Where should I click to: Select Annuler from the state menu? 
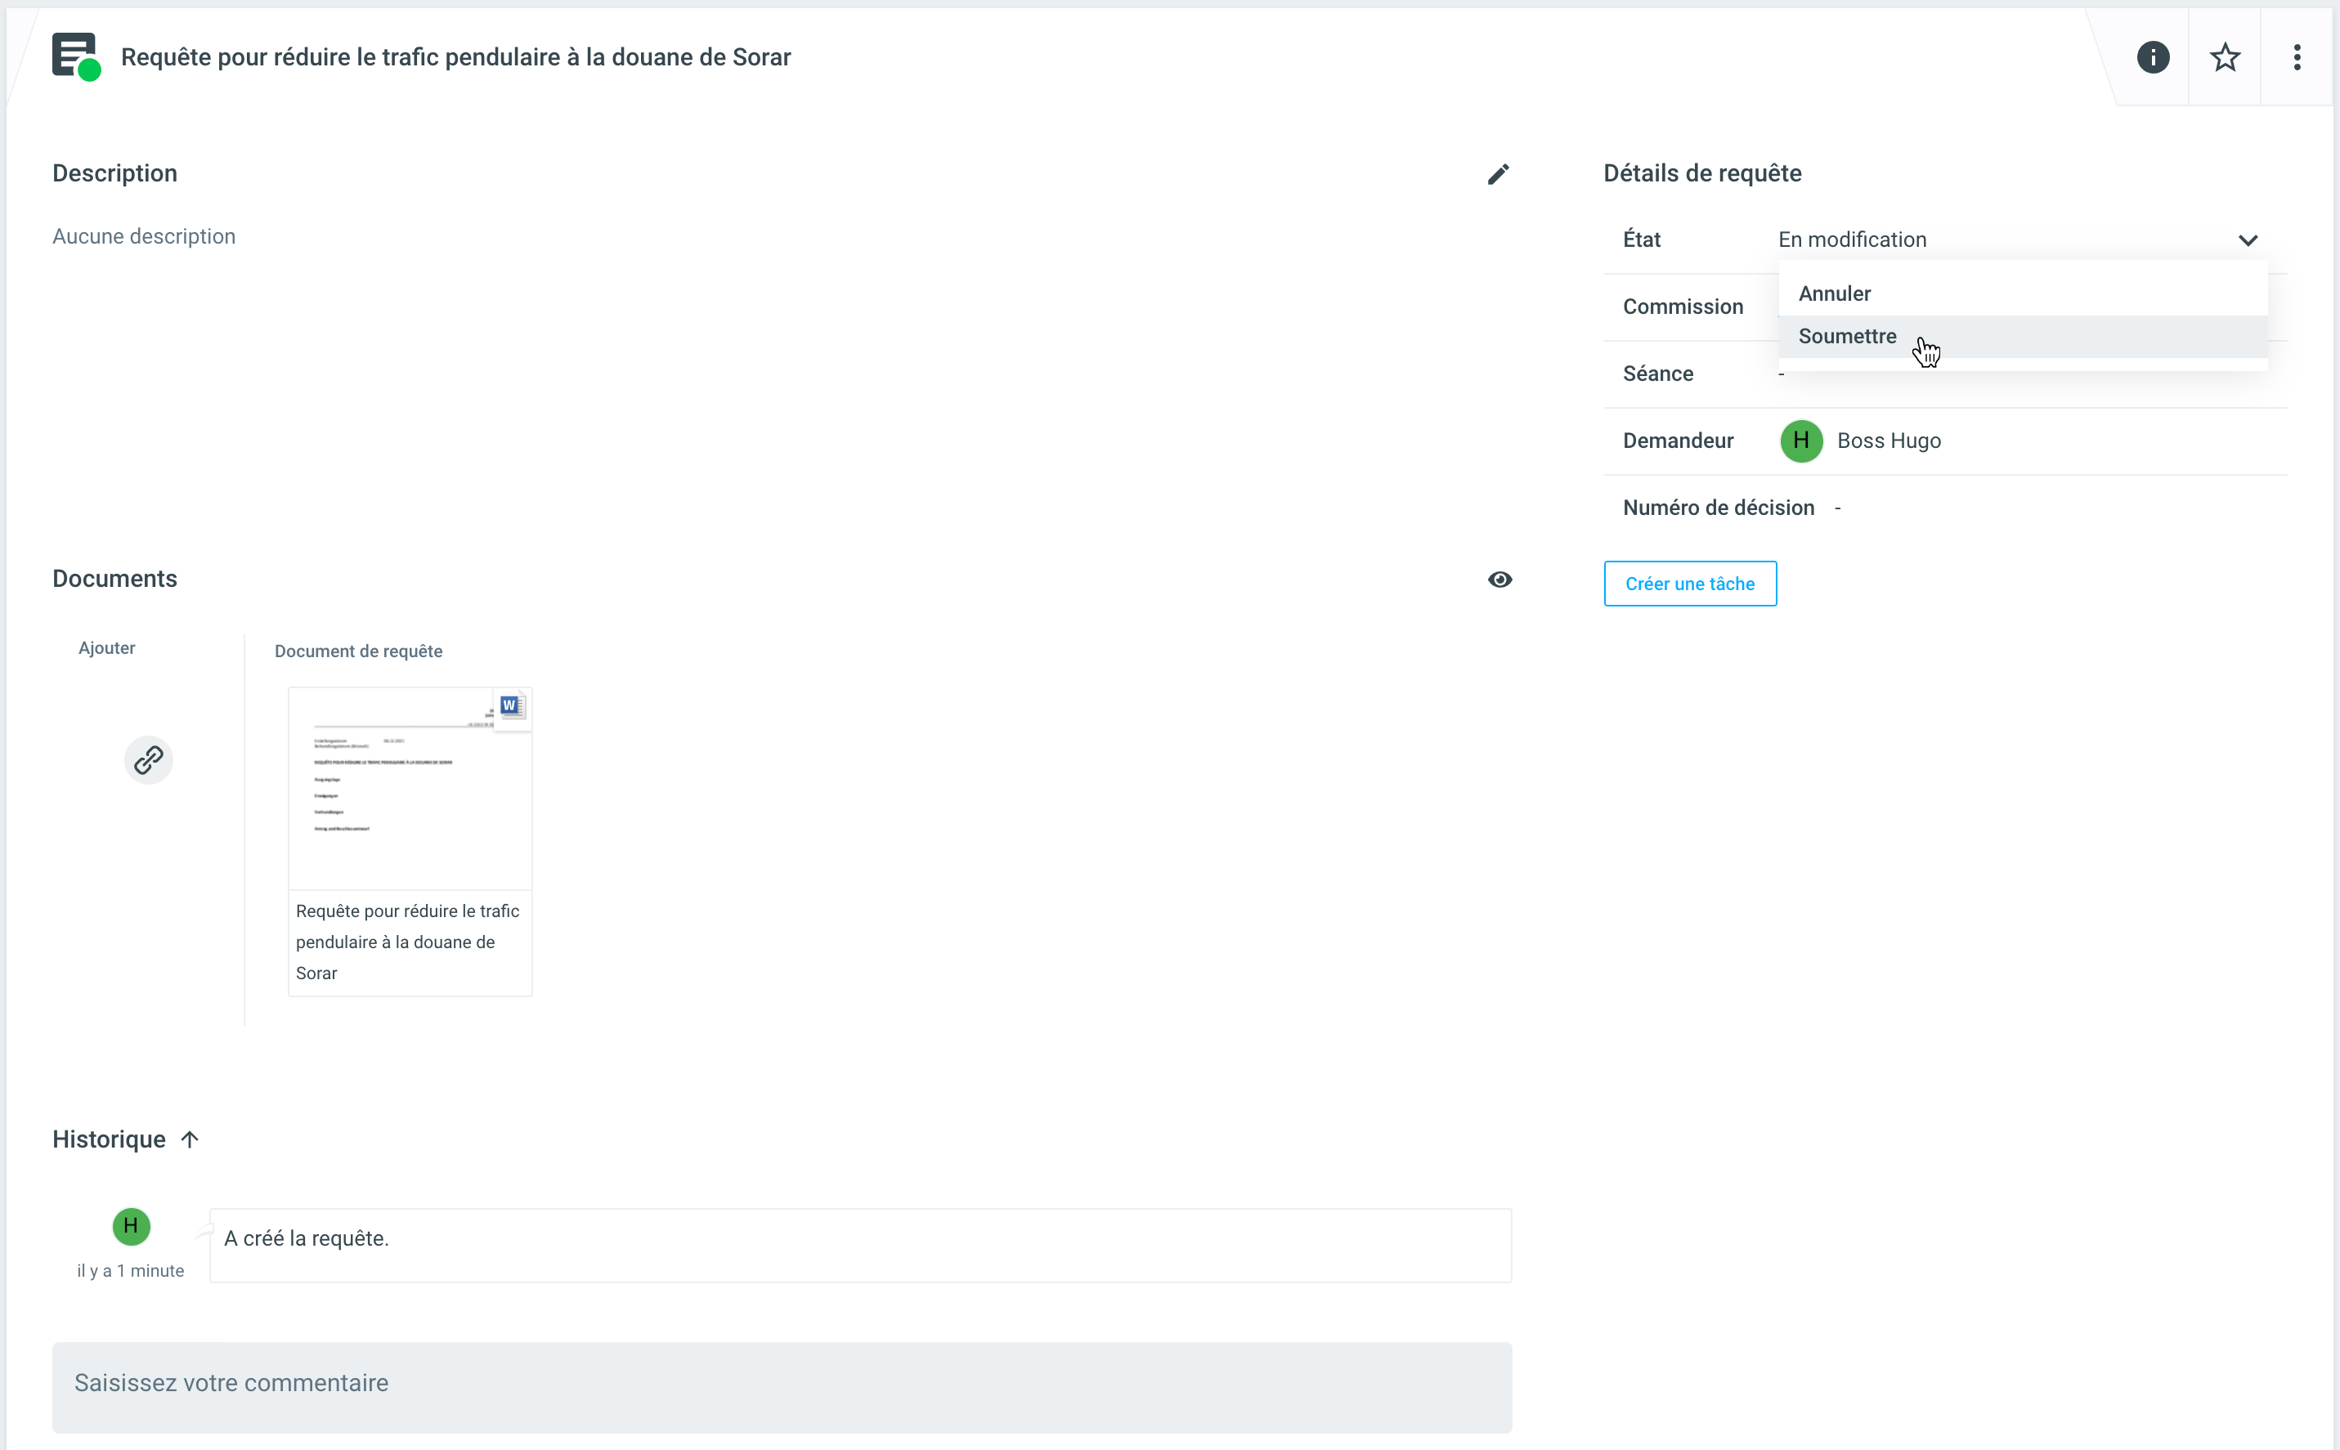click(x=1834, y=293)
